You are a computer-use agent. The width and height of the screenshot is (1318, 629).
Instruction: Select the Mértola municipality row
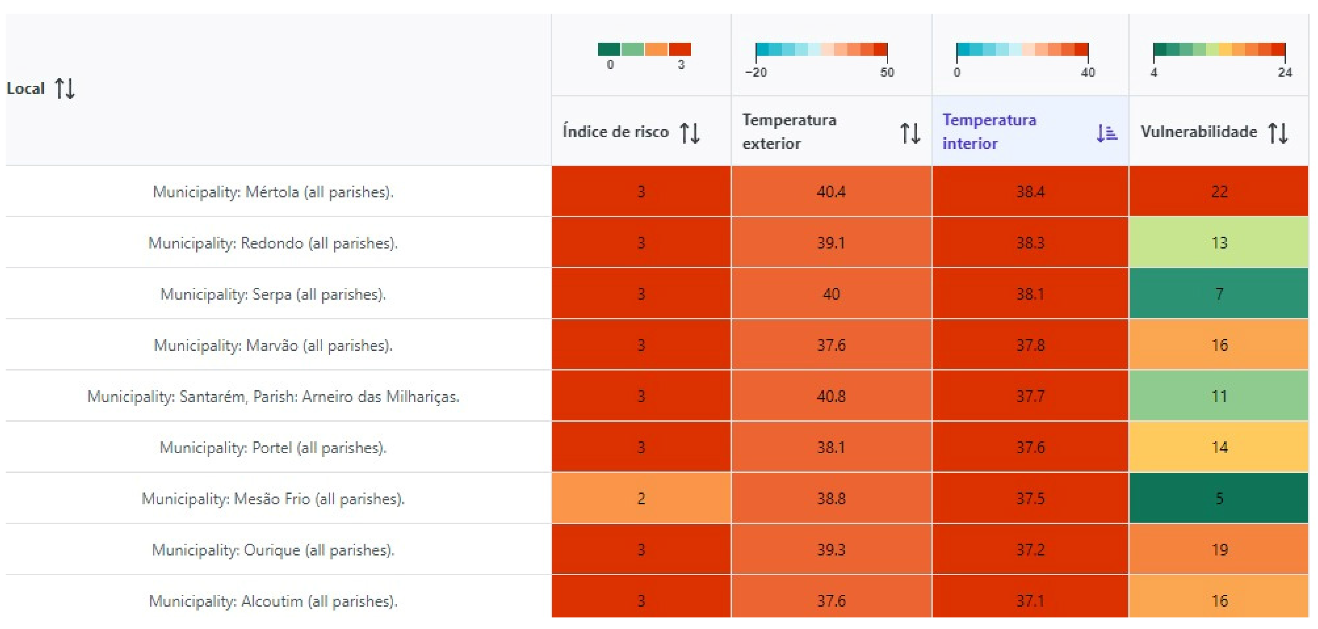point(273,192)
